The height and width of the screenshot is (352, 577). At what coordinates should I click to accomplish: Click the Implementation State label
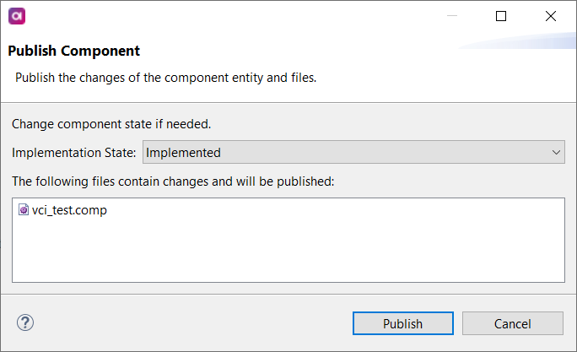pos(73,153)
